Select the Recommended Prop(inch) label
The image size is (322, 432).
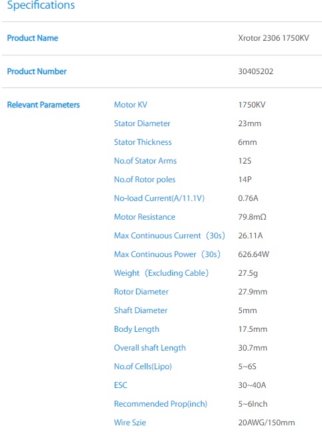coord(161,404)
